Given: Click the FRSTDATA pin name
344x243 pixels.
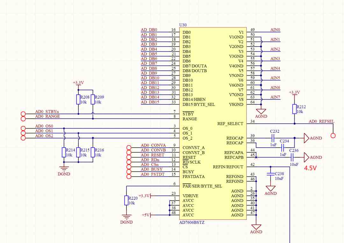Looking at the screenshot, I should pyautogui.click(x=194, y=177).
